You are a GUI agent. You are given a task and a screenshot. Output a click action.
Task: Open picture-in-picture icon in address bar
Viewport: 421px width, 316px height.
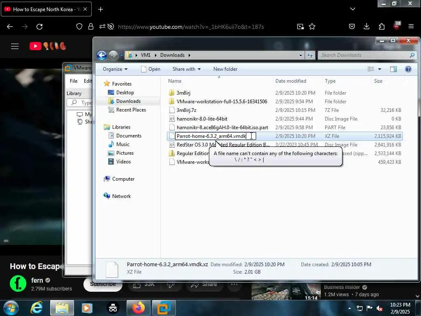click(x=301, y=26)
